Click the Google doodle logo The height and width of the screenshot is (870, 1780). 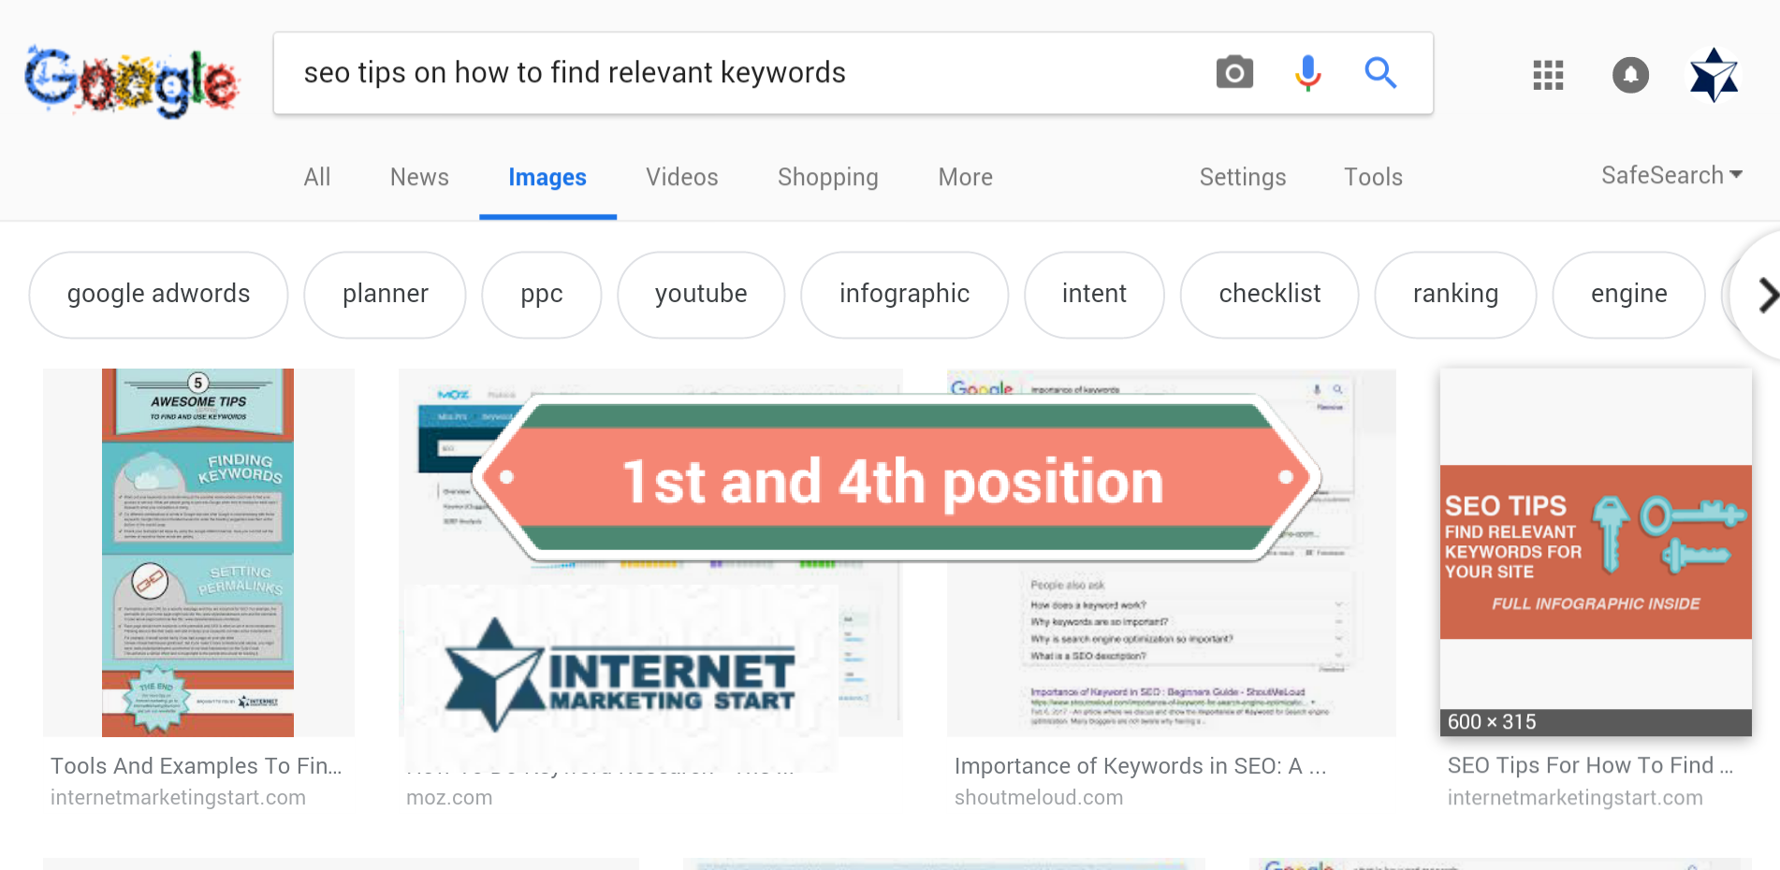132,80
